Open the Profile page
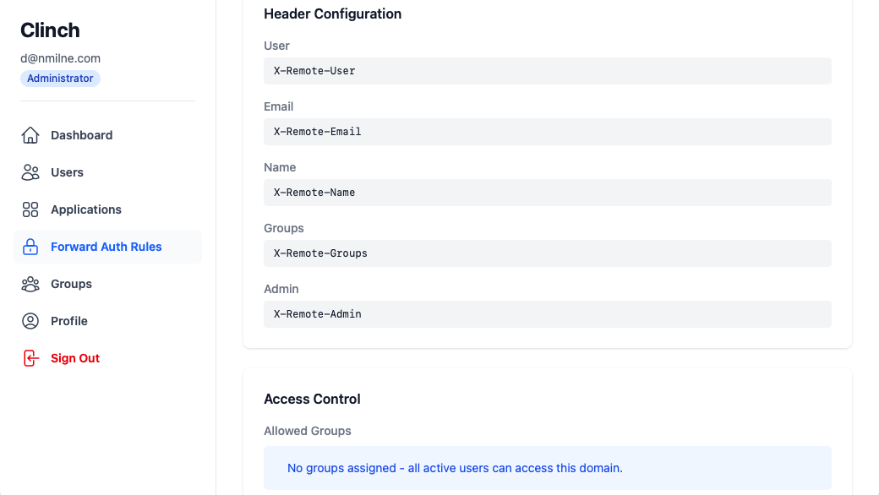Image resolution: width=879 pixels, height=495 pixels. click(69, 321)
